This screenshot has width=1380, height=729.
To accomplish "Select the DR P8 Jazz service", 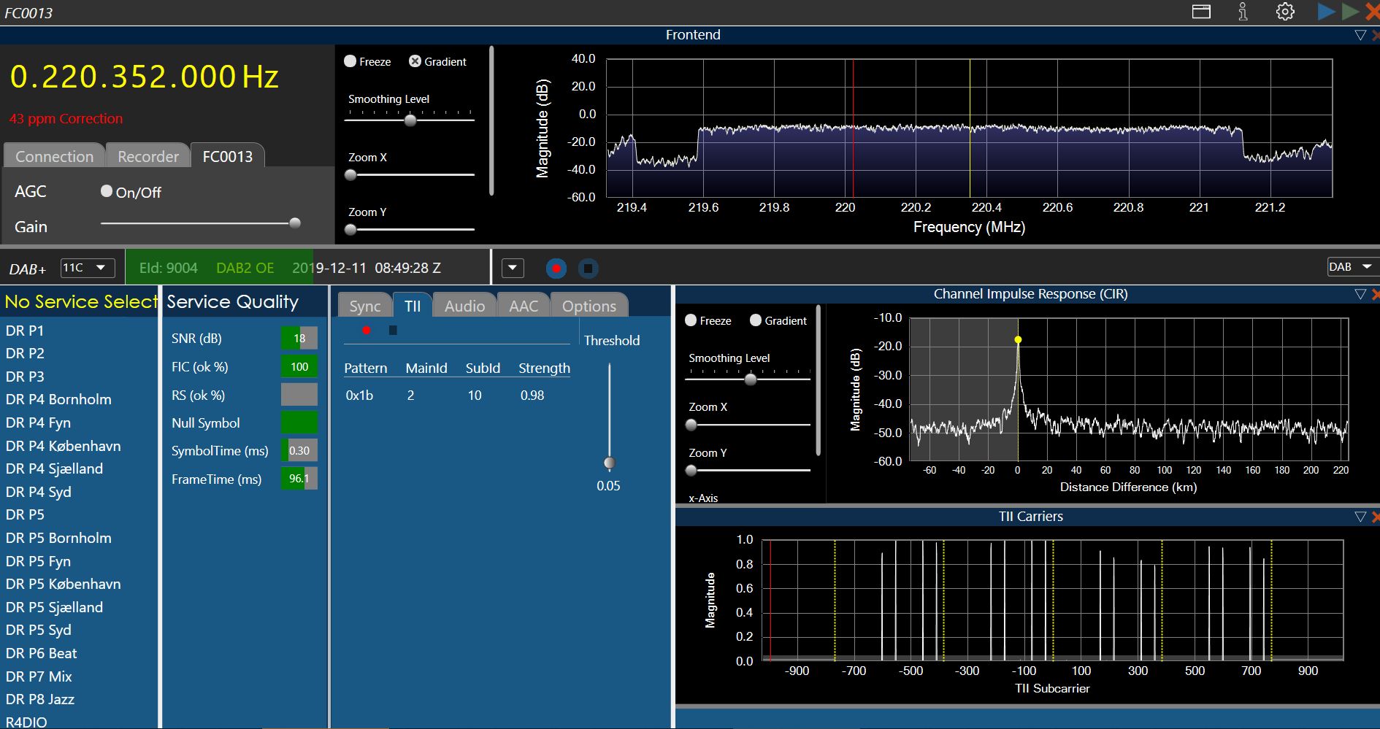I will pyautogui.click(x=40, y=699).
